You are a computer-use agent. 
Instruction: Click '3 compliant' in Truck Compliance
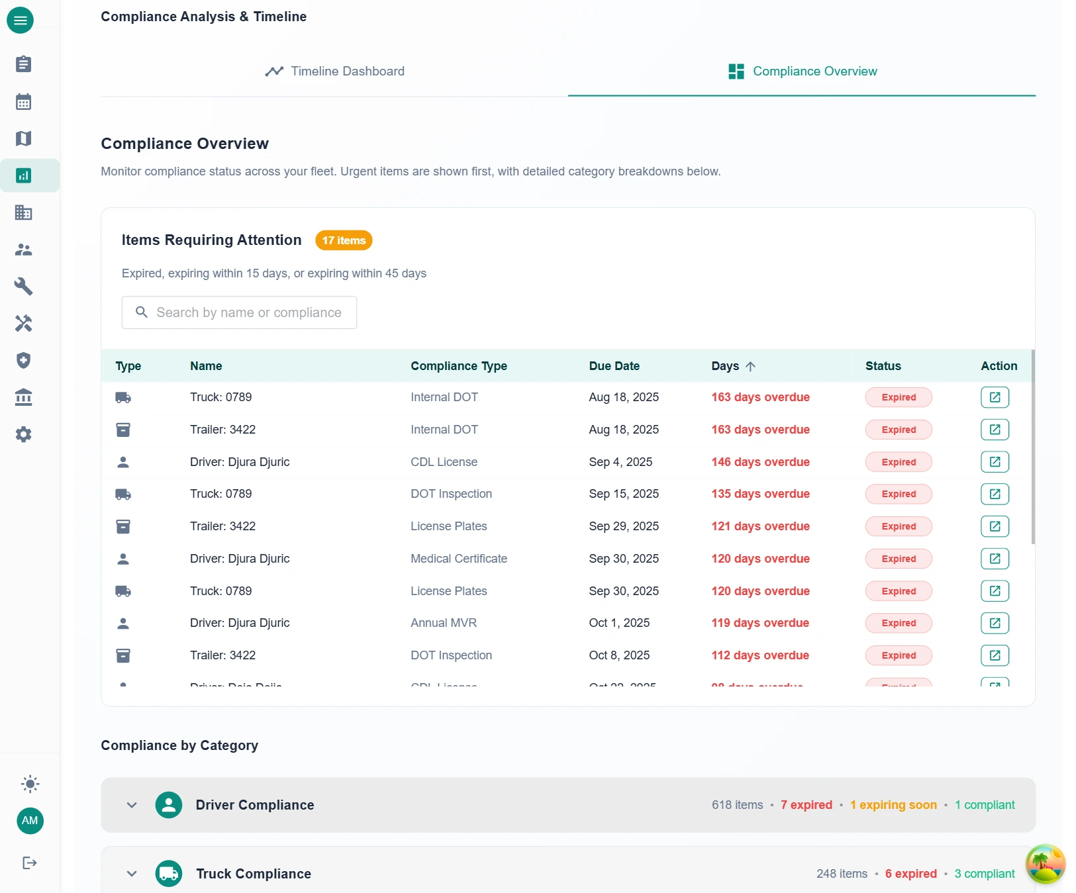click(x=985, y=874)
